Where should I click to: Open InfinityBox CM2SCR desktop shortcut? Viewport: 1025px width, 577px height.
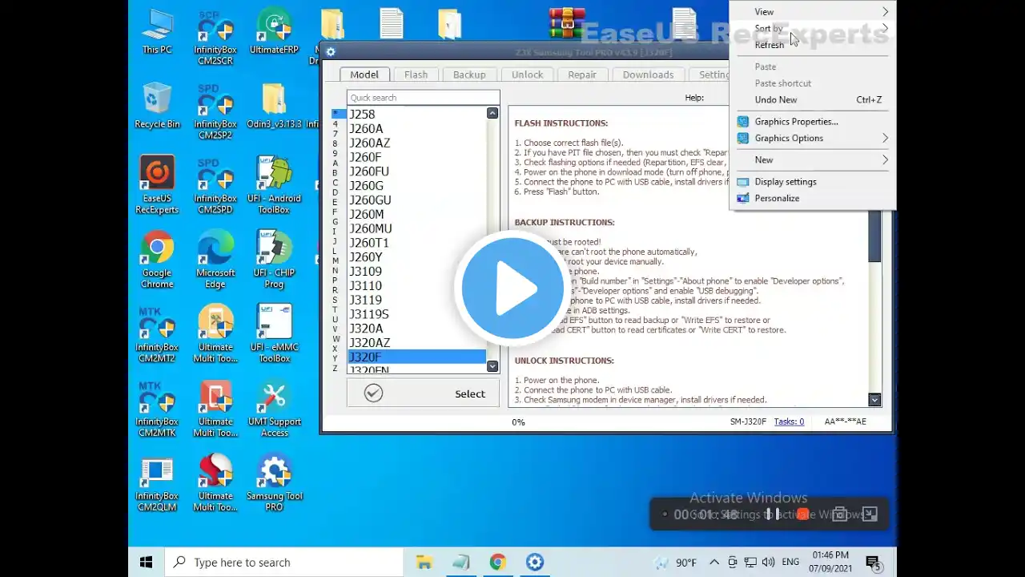[215, 38]
